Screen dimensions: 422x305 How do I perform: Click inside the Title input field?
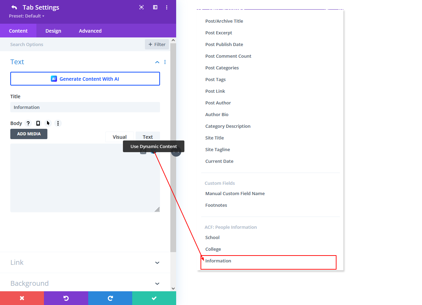[x=85, y=107]
